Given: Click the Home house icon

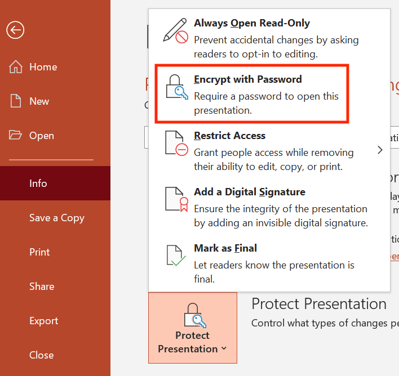Looking at the screenshot, I should 16,67.
